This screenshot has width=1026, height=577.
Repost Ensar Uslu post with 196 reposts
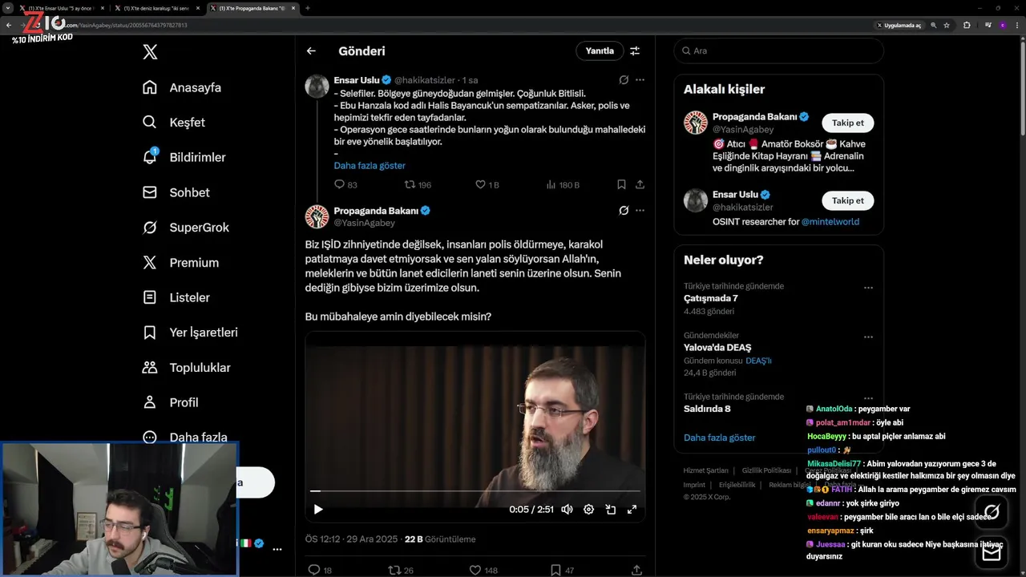(418, 184)
